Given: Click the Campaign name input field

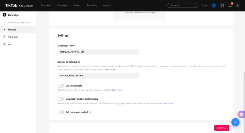Looking at the screenshot, I should tap(98, 52).
